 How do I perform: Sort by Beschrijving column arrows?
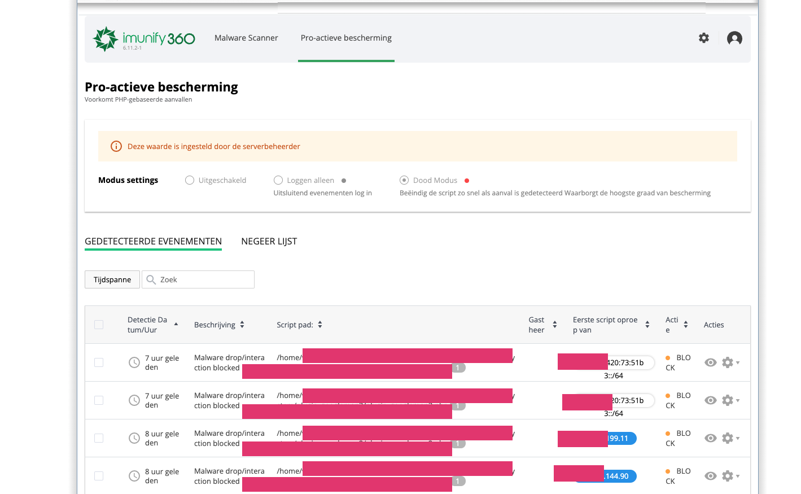click(x=242, y=325)
